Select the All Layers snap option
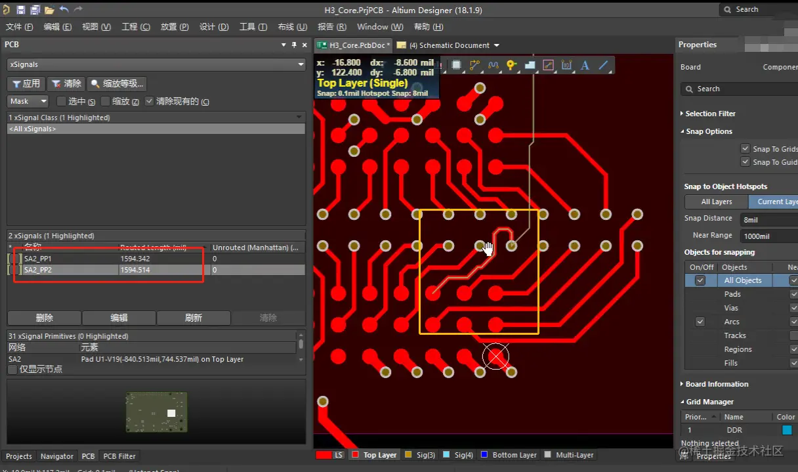This screenshot has width=798, height=472. [717, 202]
